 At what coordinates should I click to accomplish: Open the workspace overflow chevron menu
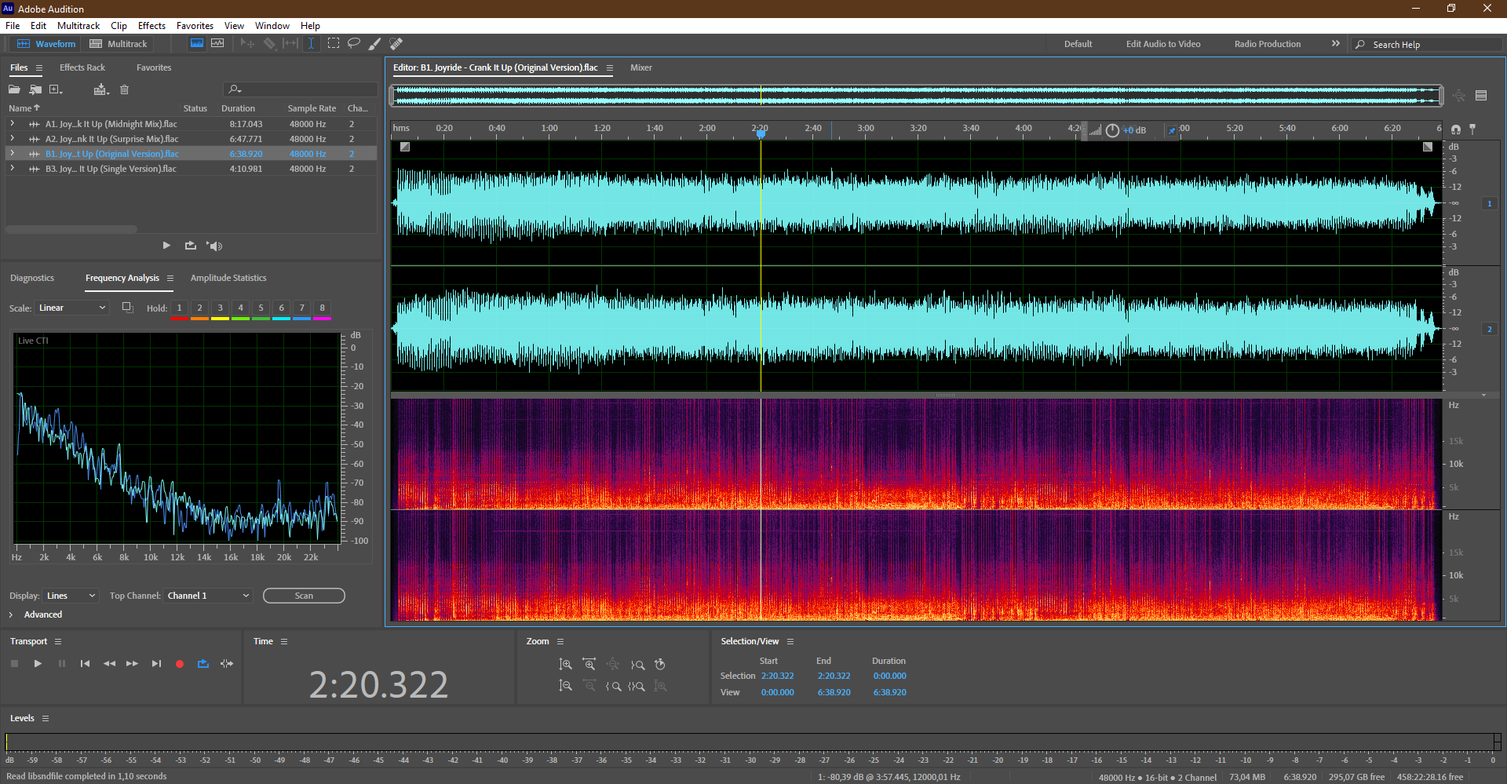(x=1335, y=44)
